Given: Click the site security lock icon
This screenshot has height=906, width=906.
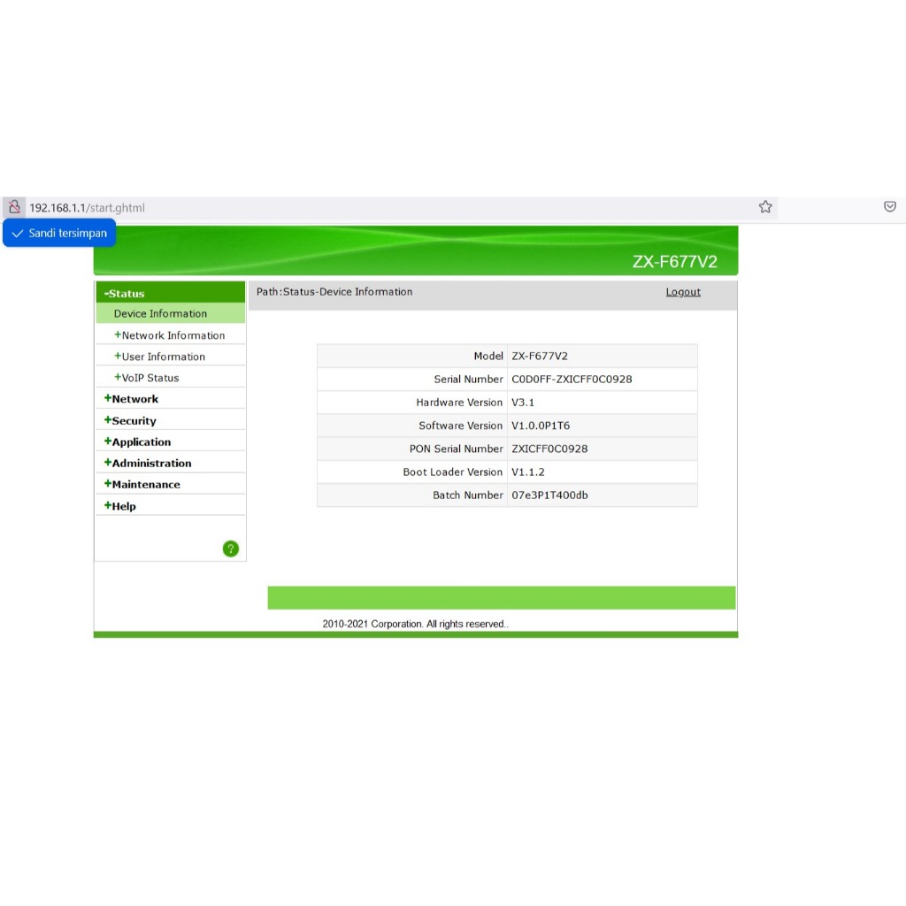Looking at the screenshot, I should click(14, 207).
